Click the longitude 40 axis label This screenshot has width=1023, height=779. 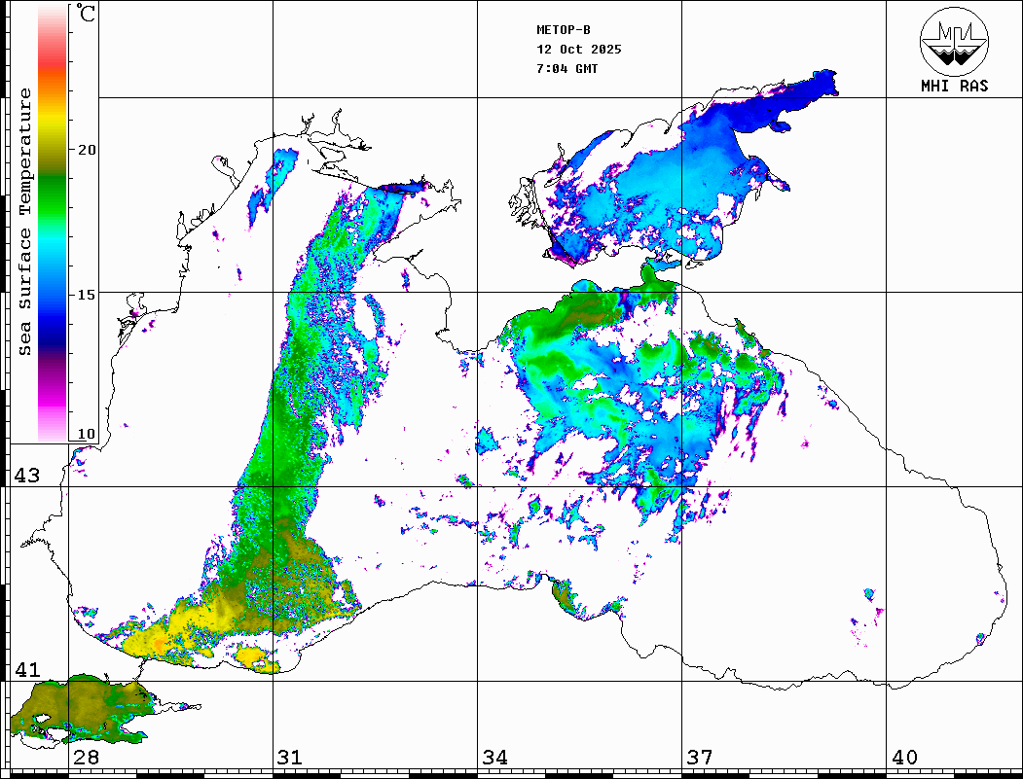904,758
